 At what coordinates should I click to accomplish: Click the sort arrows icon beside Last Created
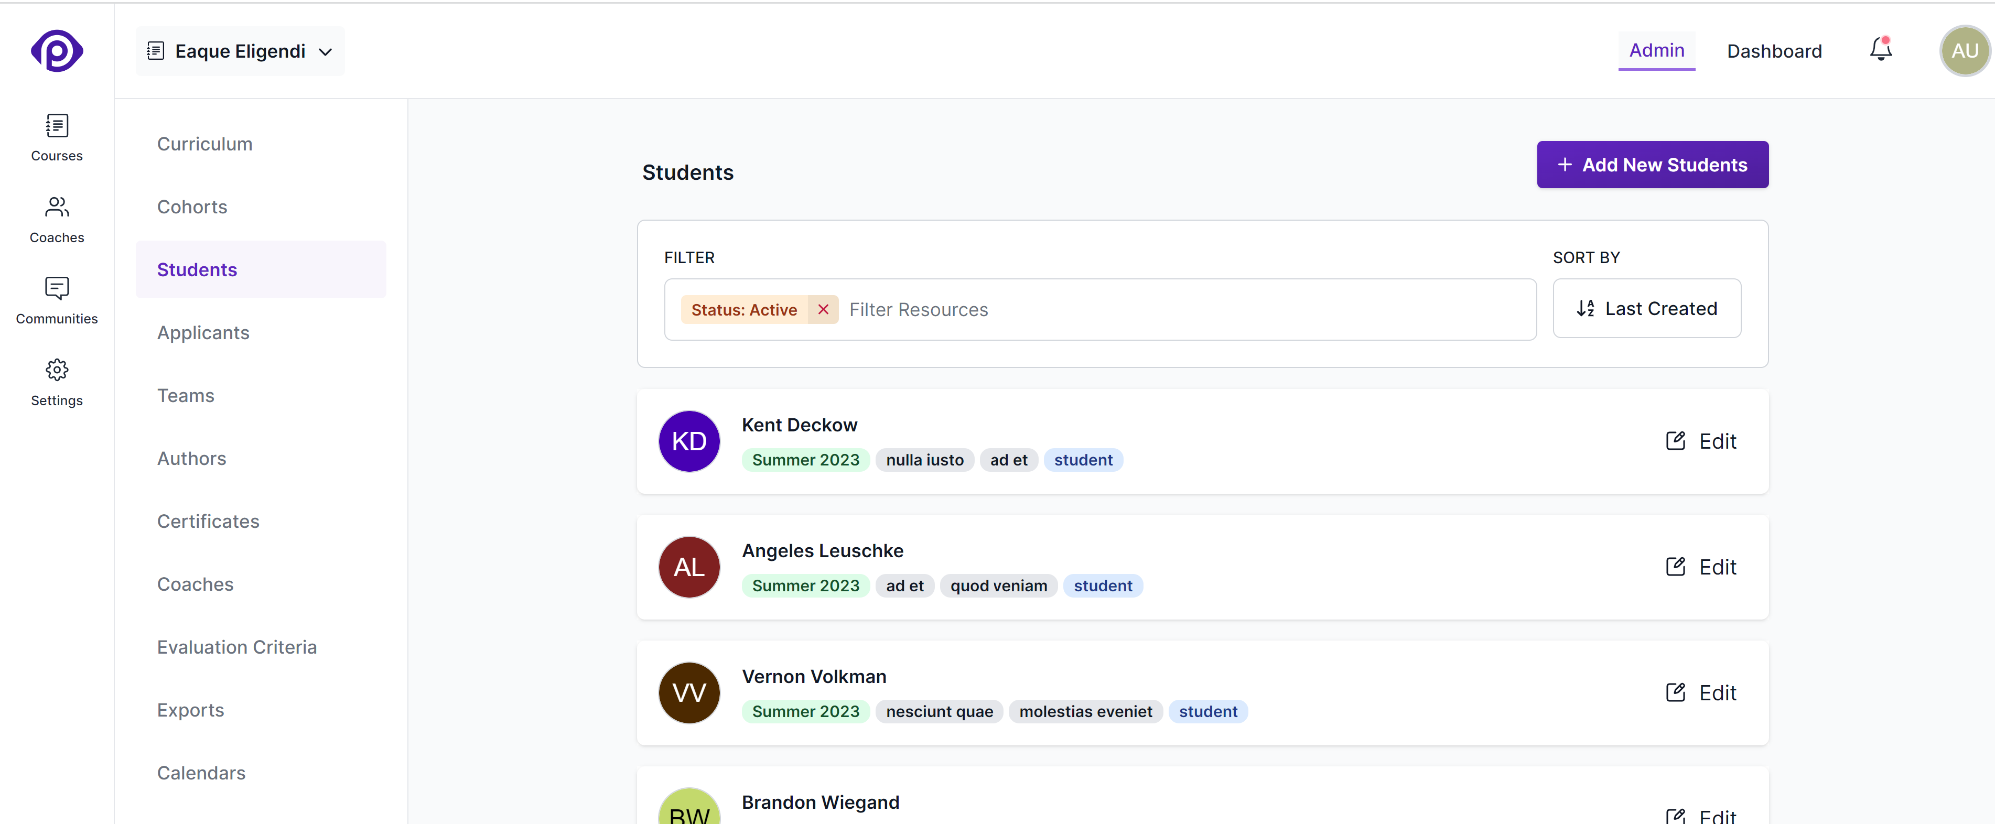click(x=1586, y=308)
